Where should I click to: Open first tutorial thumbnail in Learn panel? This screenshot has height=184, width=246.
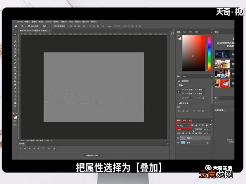[222, 54]
